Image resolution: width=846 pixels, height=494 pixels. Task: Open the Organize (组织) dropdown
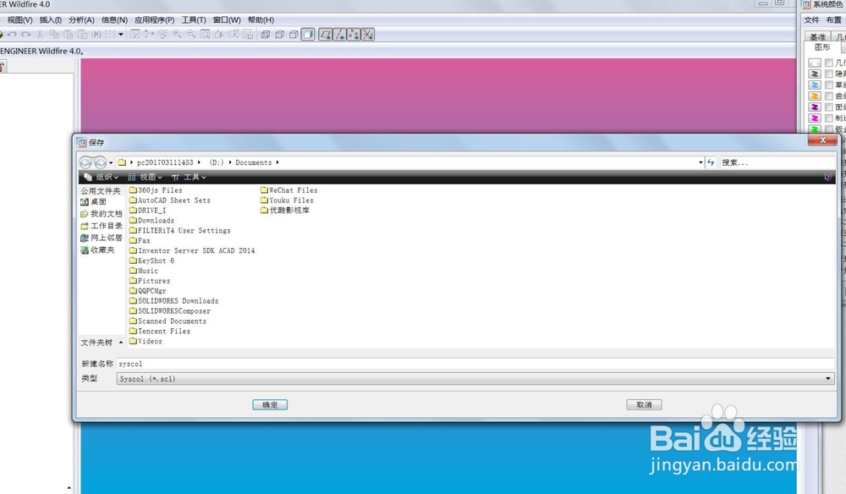101,177
